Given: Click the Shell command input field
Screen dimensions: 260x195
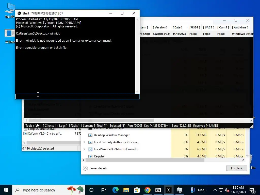Looking at the screenshot, I should pyautogui.click(x=77, y=96).
